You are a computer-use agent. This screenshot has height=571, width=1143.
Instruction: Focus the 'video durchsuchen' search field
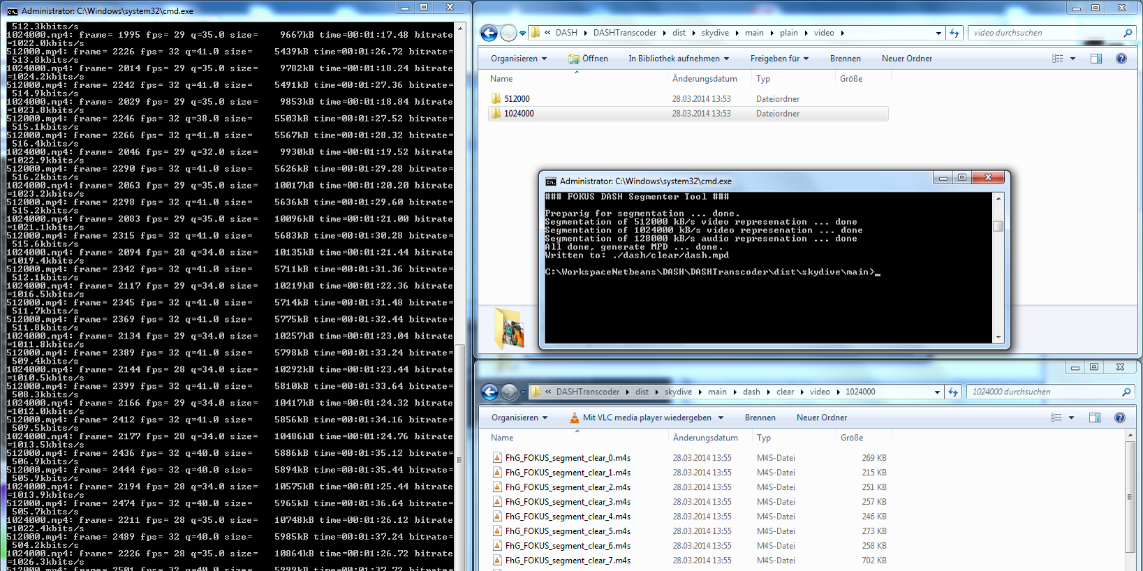coord(1045,33)
